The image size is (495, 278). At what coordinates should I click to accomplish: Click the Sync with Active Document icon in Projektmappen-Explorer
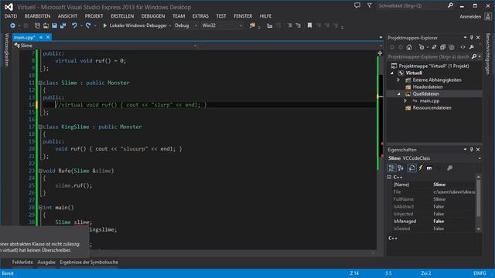tap(434, 47)
